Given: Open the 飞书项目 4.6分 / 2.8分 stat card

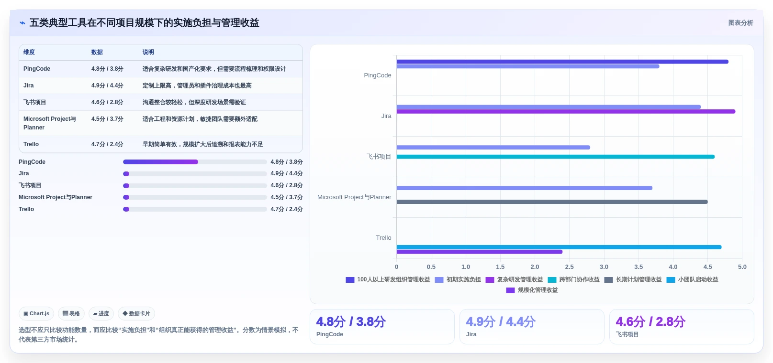Looking at the screenshot, I should click(x=682, y=327).
